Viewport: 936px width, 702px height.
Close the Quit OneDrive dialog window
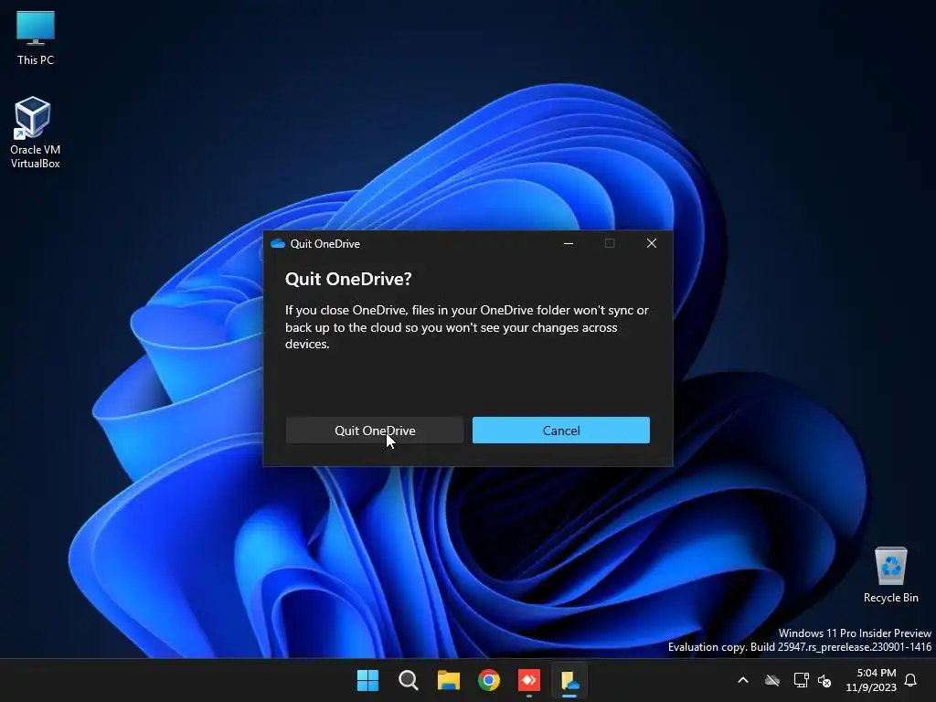coord(652,243)
